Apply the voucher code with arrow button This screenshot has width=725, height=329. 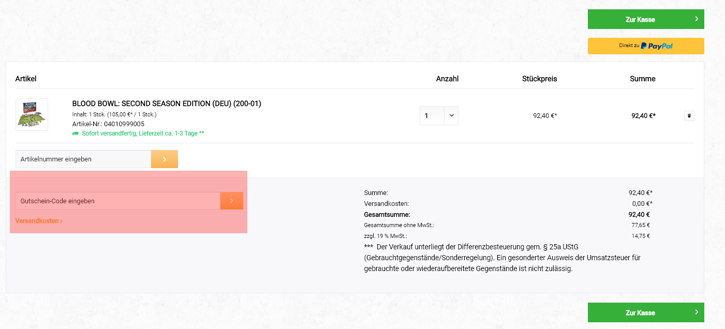(232, 201)
